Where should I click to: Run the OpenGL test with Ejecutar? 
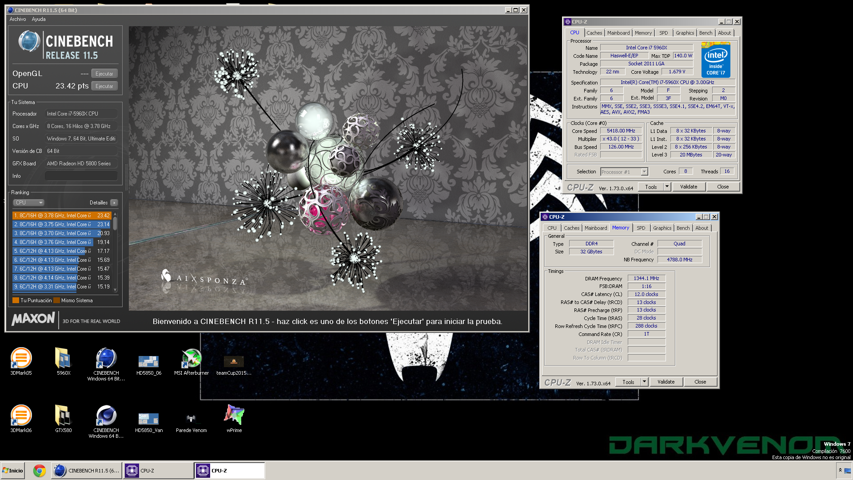coord(104,74)
